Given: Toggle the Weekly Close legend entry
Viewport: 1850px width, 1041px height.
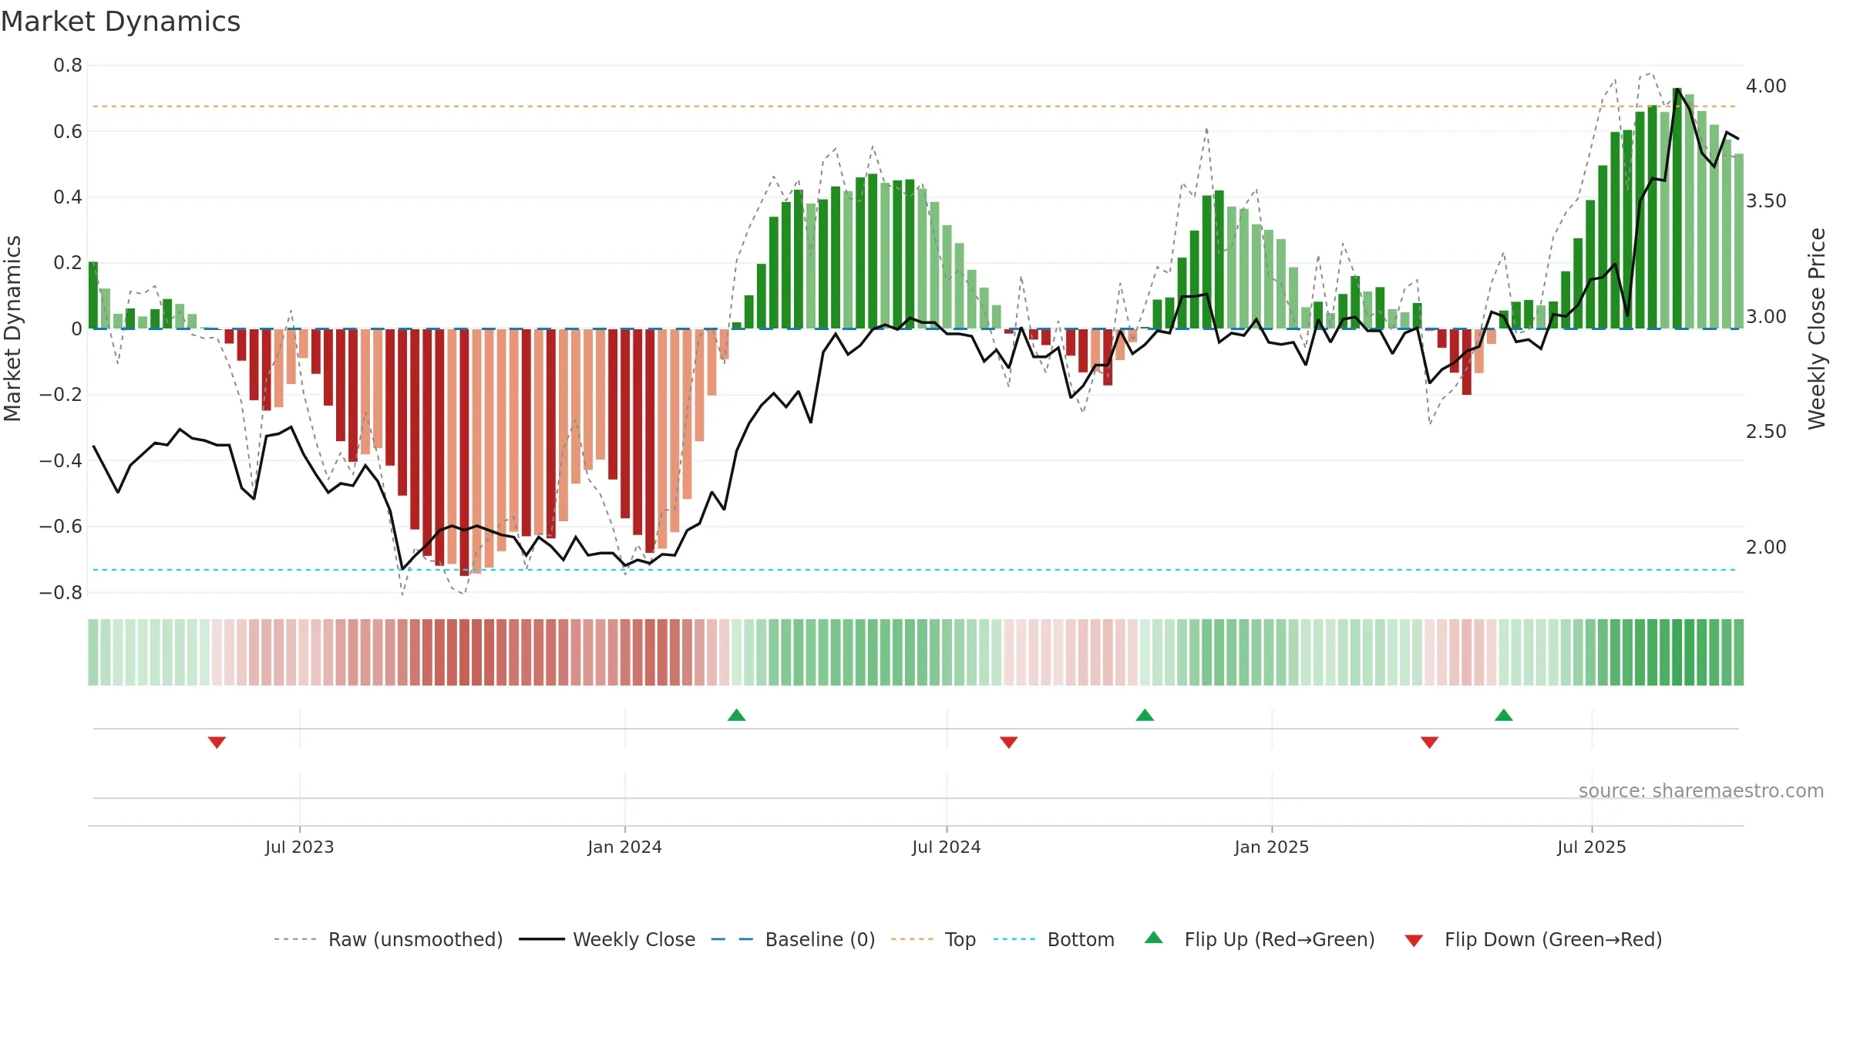Looking at the screenshot, I should click(x=607, y=939).
